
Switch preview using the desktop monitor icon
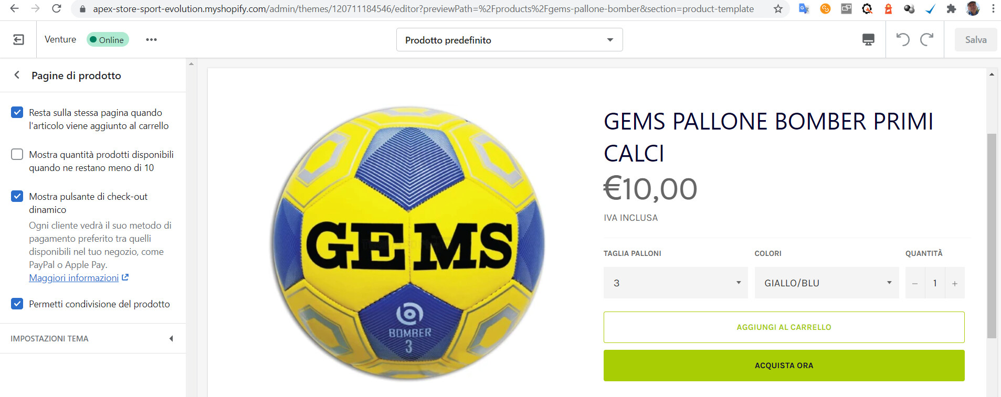[868, 40]
